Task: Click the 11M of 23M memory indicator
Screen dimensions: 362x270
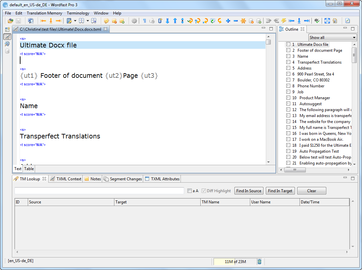Action: tap(235, 262)
